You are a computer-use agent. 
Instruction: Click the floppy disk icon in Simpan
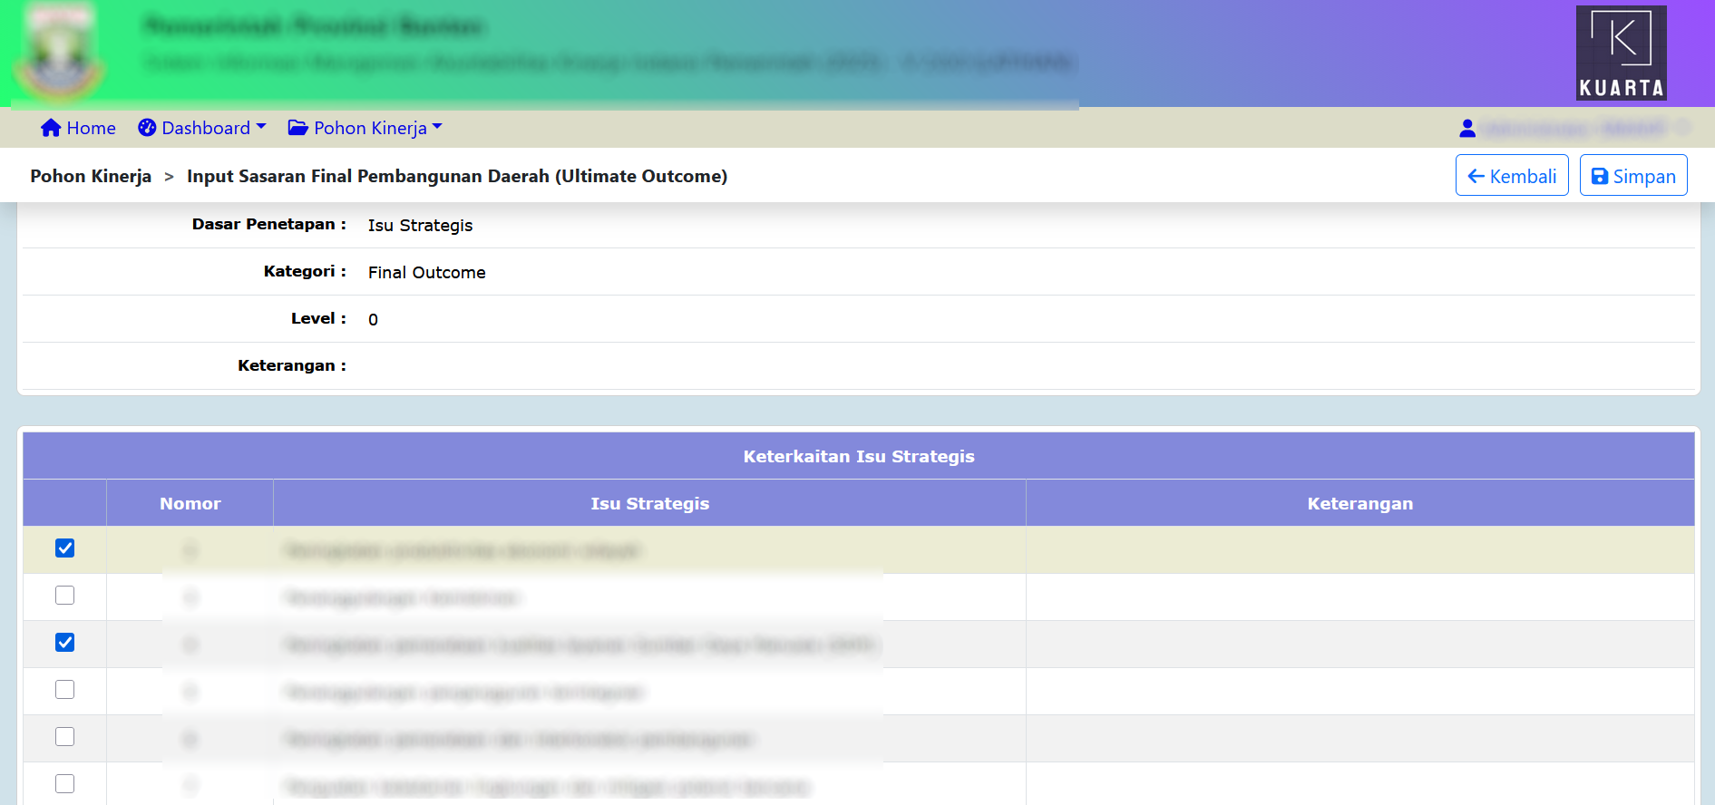[x=1600, y=176]
